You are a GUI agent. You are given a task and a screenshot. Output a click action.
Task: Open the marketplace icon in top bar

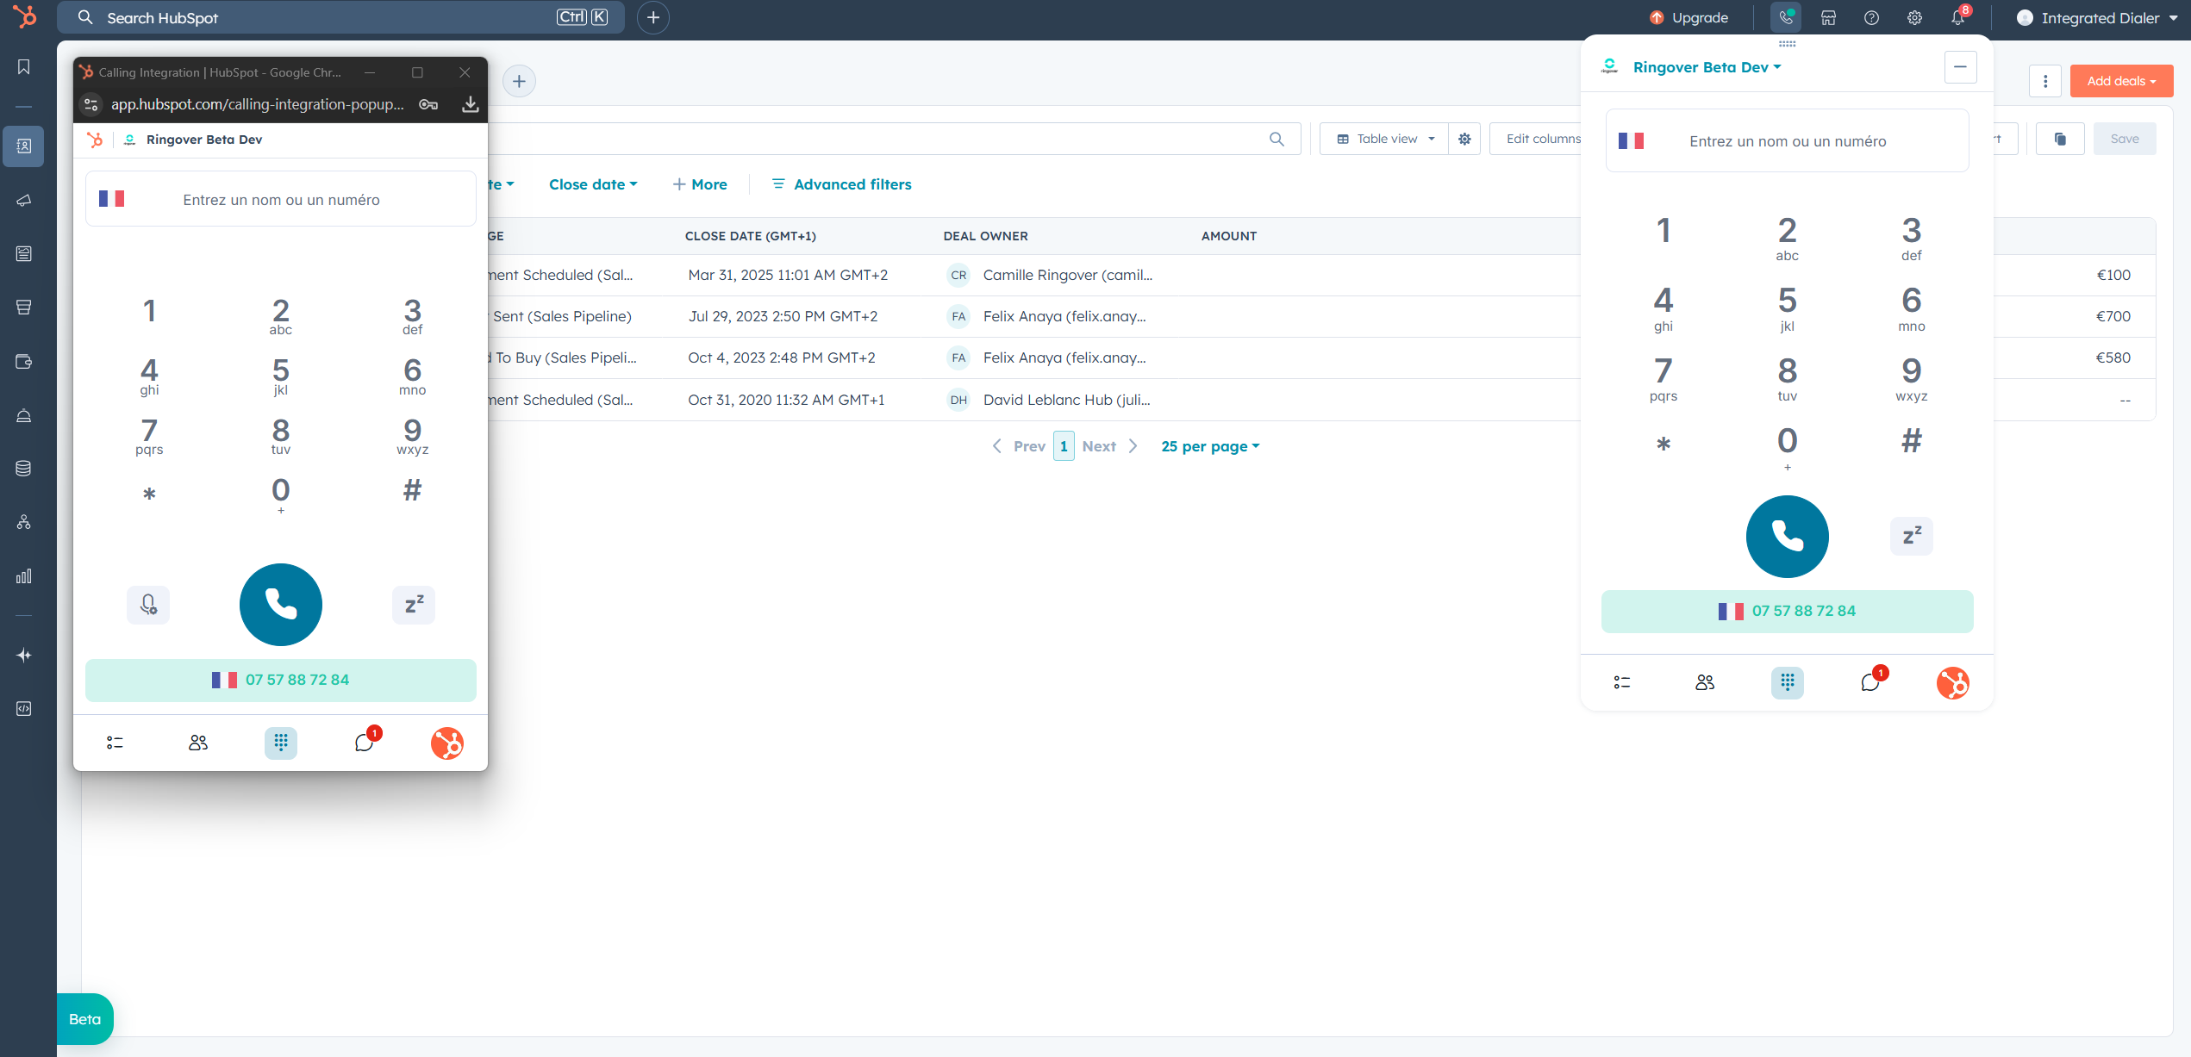1828,18
